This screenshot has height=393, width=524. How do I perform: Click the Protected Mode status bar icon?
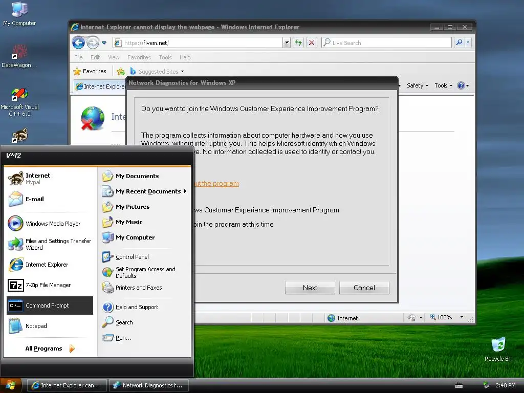411,317
